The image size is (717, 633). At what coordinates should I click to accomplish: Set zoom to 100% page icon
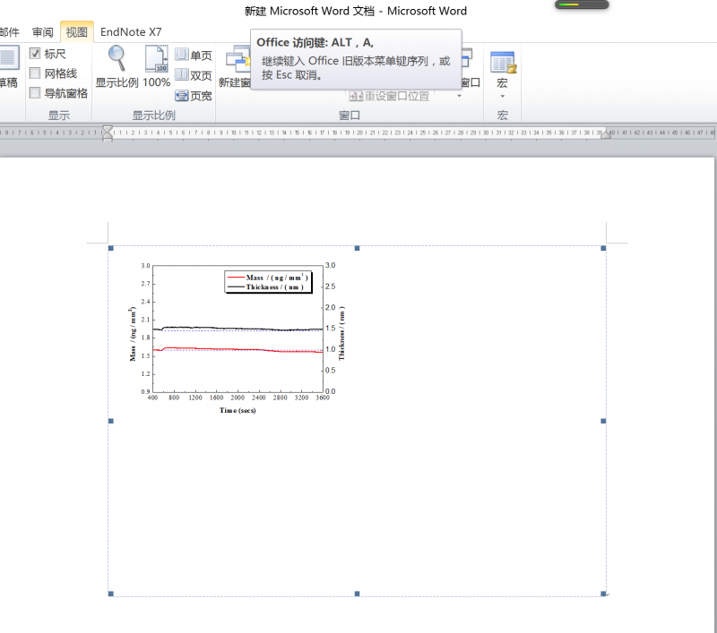pos(156,66)
